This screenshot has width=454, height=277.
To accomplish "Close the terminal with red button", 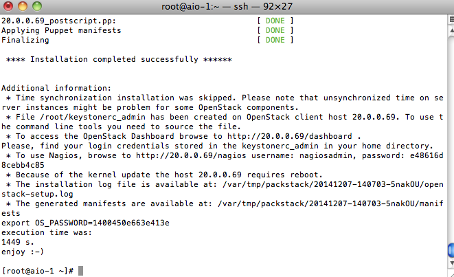I will (x=8, y=6).
